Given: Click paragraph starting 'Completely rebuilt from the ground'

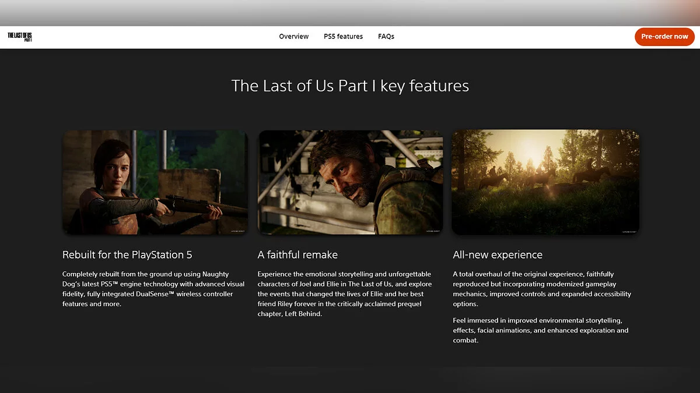Looking at the screenshot, I should pyautogui.click(x=153, y=289).
